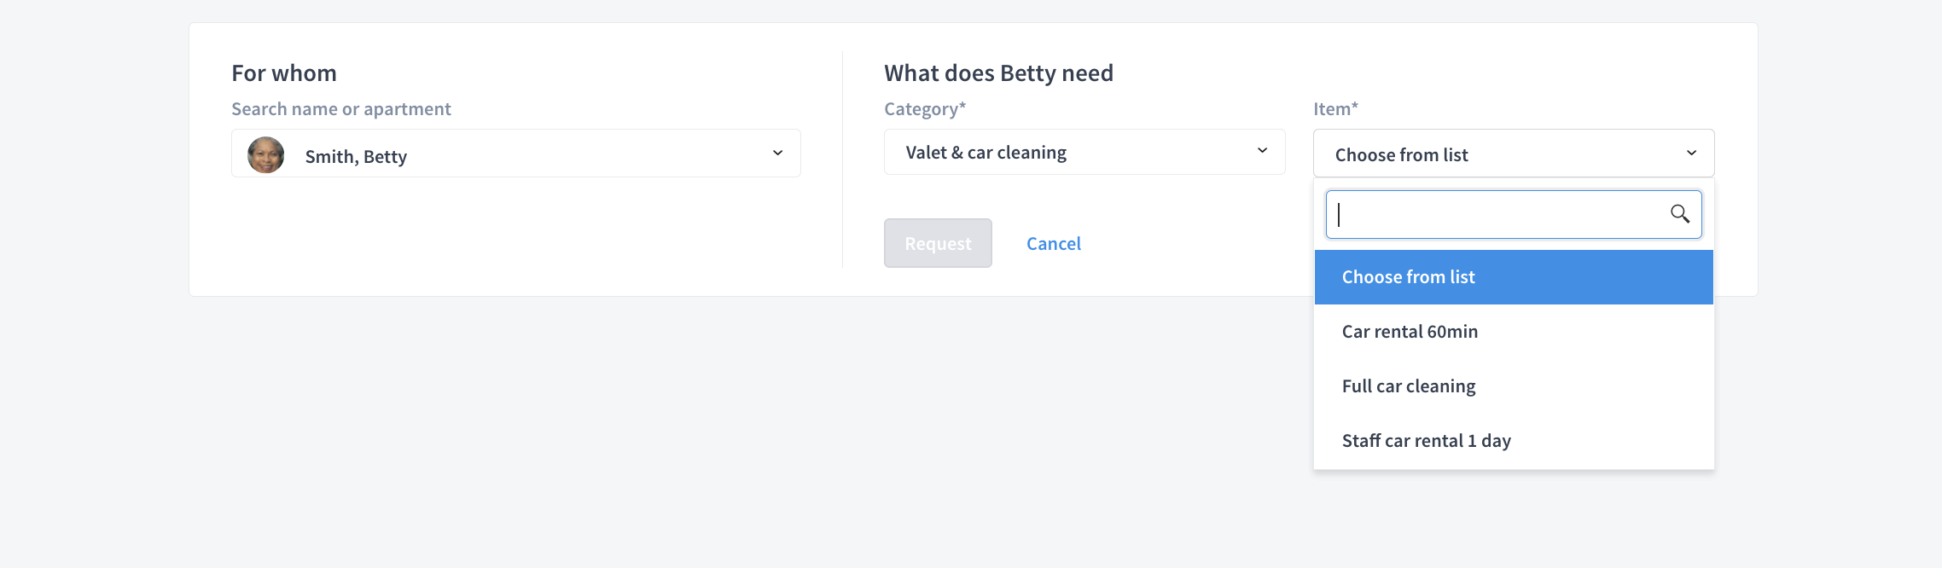
Task: Open the 'Smith, Betty' resident field
Action: [x=516, y=154]
